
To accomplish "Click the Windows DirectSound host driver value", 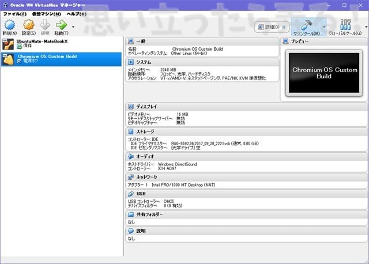I will (177, 164).
